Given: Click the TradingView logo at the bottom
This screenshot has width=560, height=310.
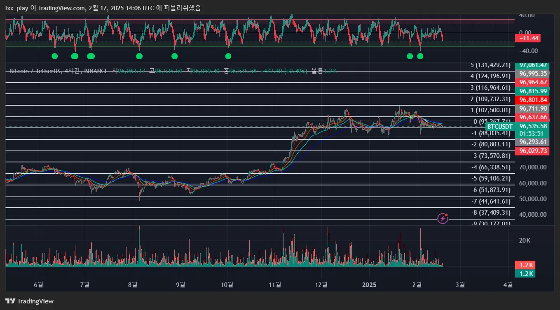Looking at the screenshot, I should coord(29,301).
